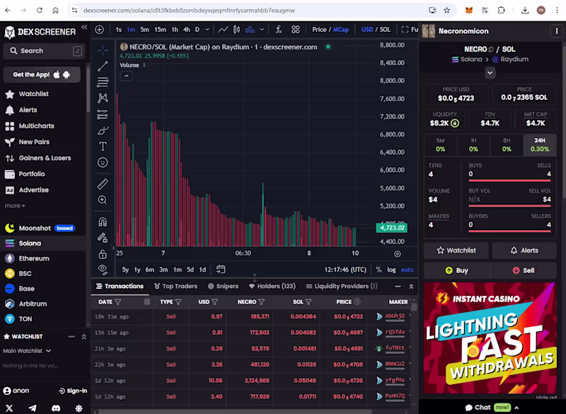This screenshot has width=566, height=414.
Task: Lock all drawing tools
Action: click(103, 254)
